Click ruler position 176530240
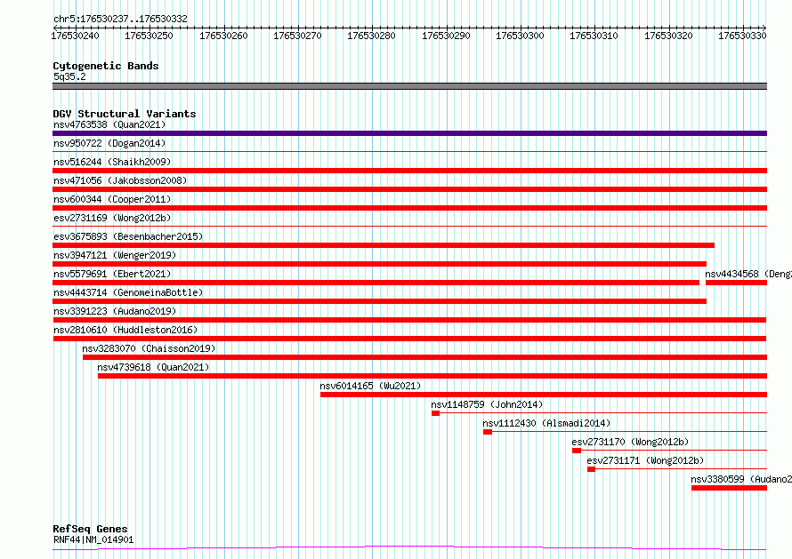Screen dimensions: 792x559 point(76,36)
